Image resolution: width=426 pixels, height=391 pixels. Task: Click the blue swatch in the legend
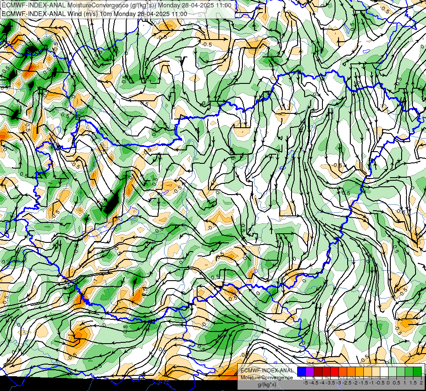point(302,372)
